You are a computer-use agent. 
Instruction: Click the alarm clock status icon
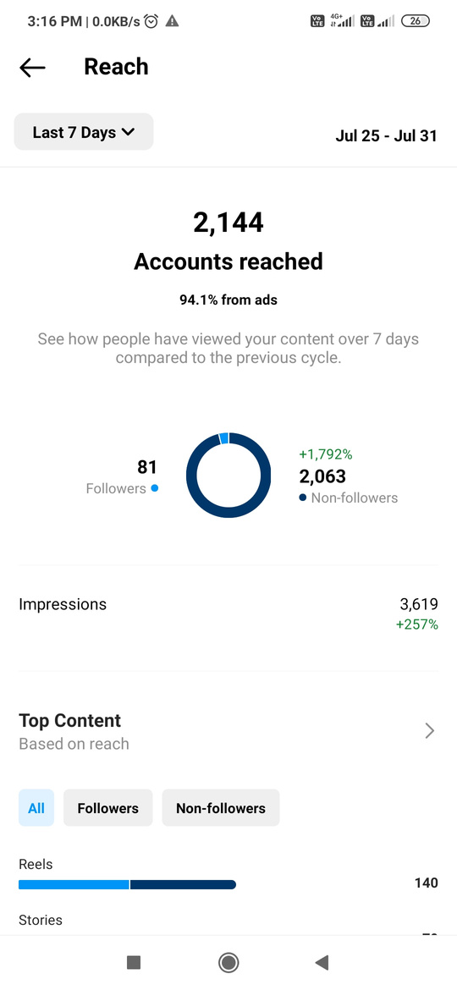151,21
